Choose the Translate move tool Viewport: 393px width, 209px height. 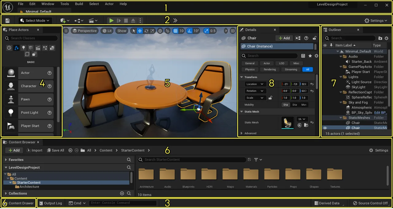140,31
